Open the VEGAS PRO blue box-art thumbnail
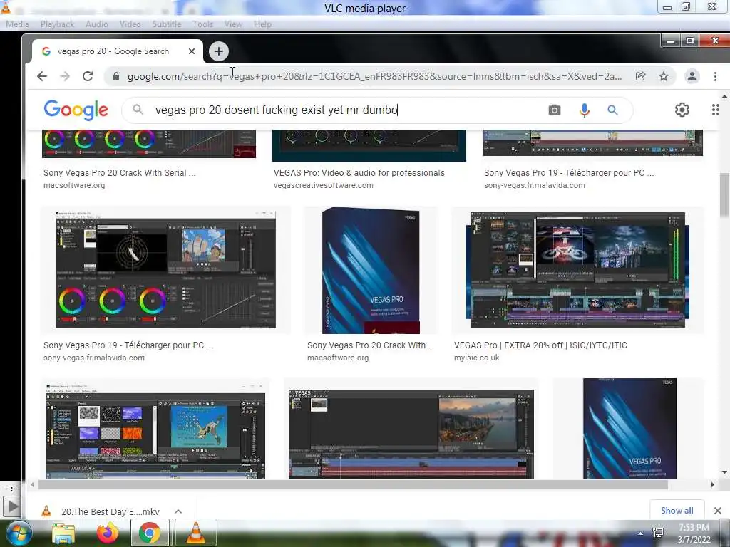This screenshot has height=547, width=730. (371, 270)
